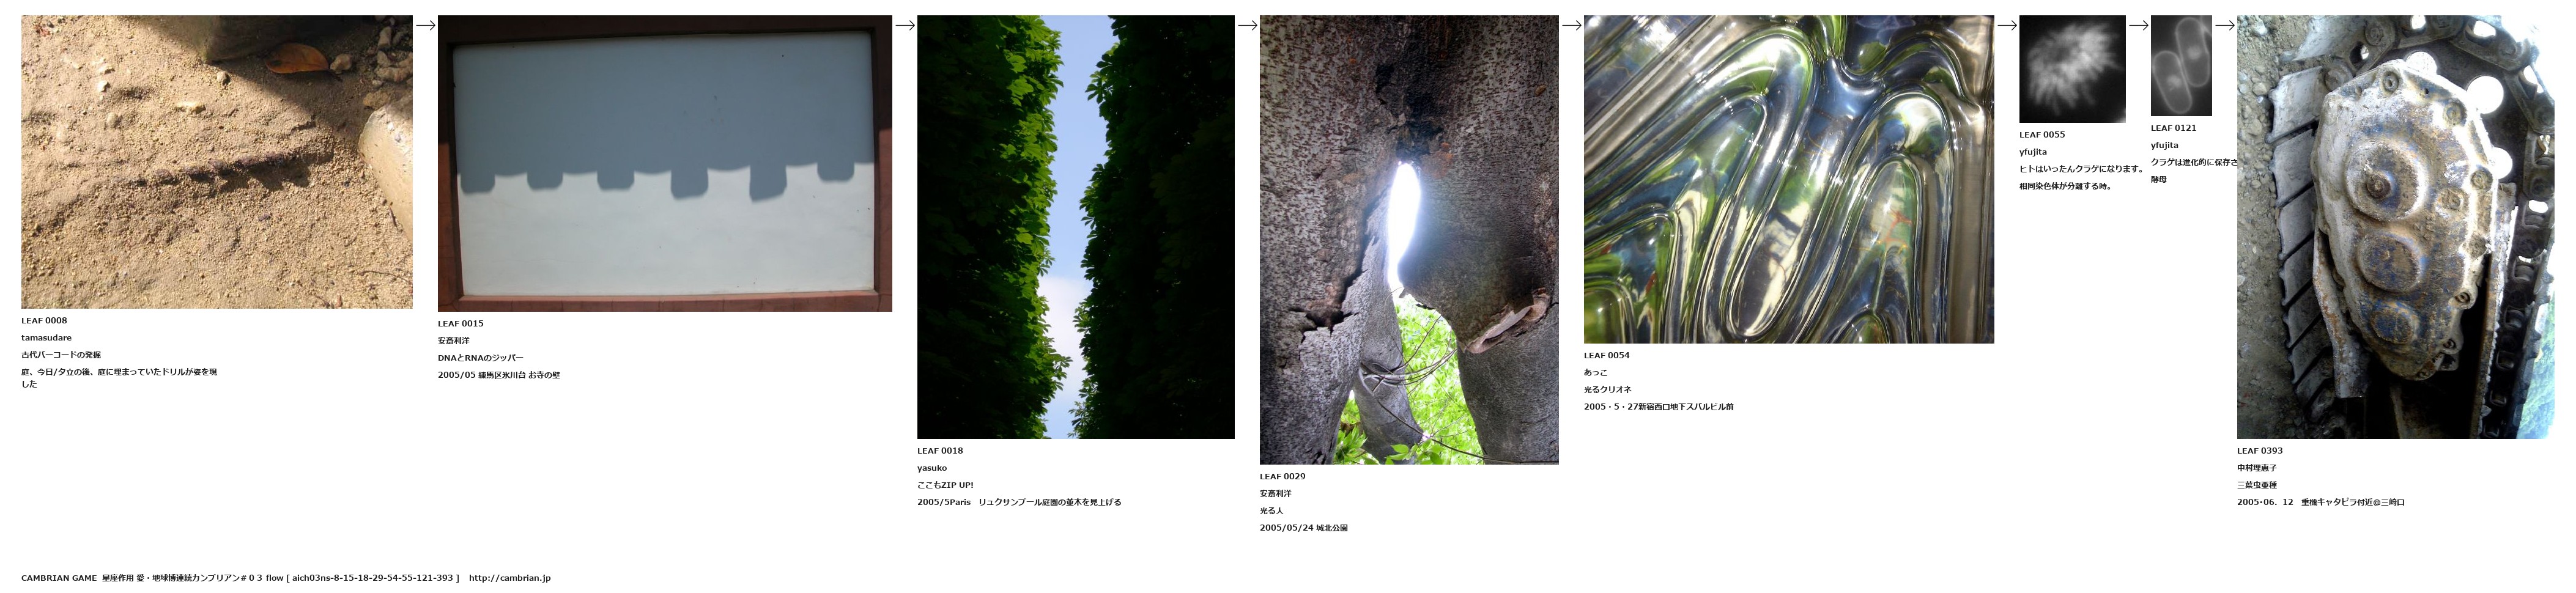2576x593 pixels.
Task: Click the arrow between LEAF 0055 and 0121
Action: point(2139,25)
